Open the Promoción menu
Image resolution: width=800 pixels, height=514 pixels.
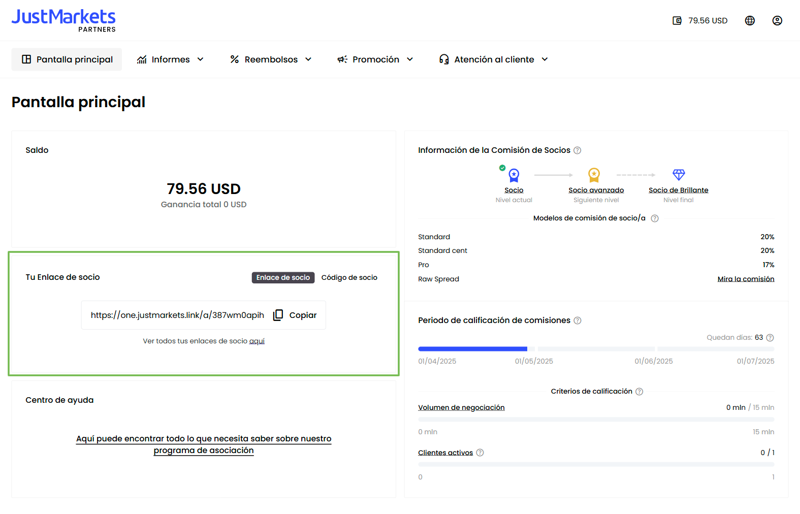click(375, 59)
